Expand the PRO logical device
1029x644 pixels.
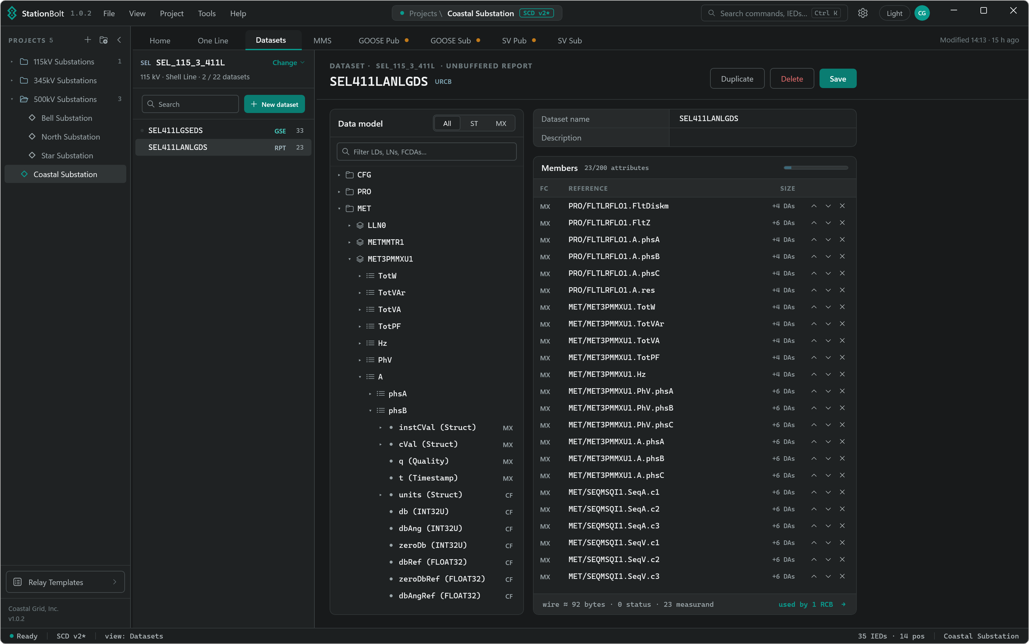[x=339, y=192]
